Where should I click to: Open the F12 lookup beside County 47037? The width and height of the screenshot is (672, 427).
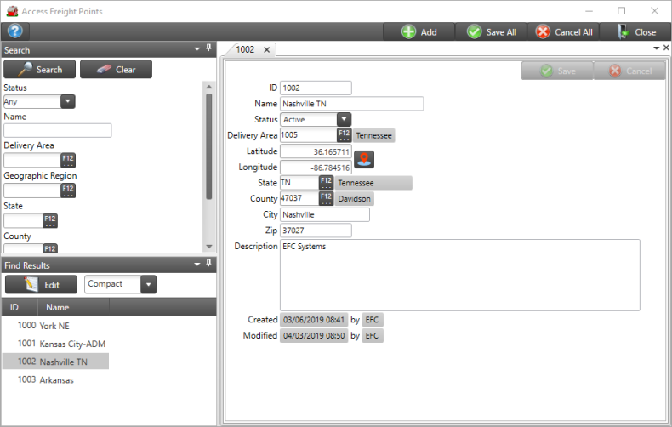[326, 199]
